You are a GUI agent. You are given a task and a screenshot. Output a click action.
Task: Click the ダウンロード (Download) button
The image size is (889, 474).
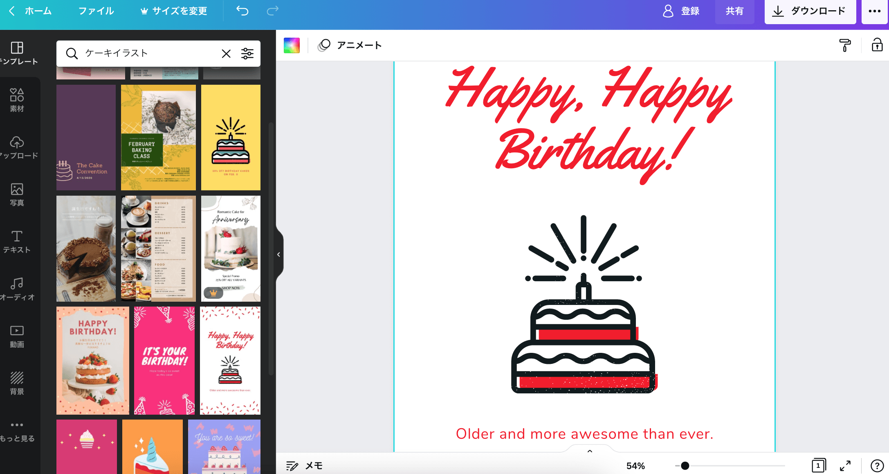point(810,11)
